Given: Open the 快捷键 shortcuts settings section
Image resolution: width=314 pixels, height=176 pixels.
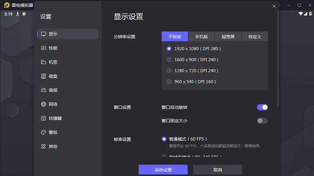Looking at the screenshot, I should [x=68, y=118].
